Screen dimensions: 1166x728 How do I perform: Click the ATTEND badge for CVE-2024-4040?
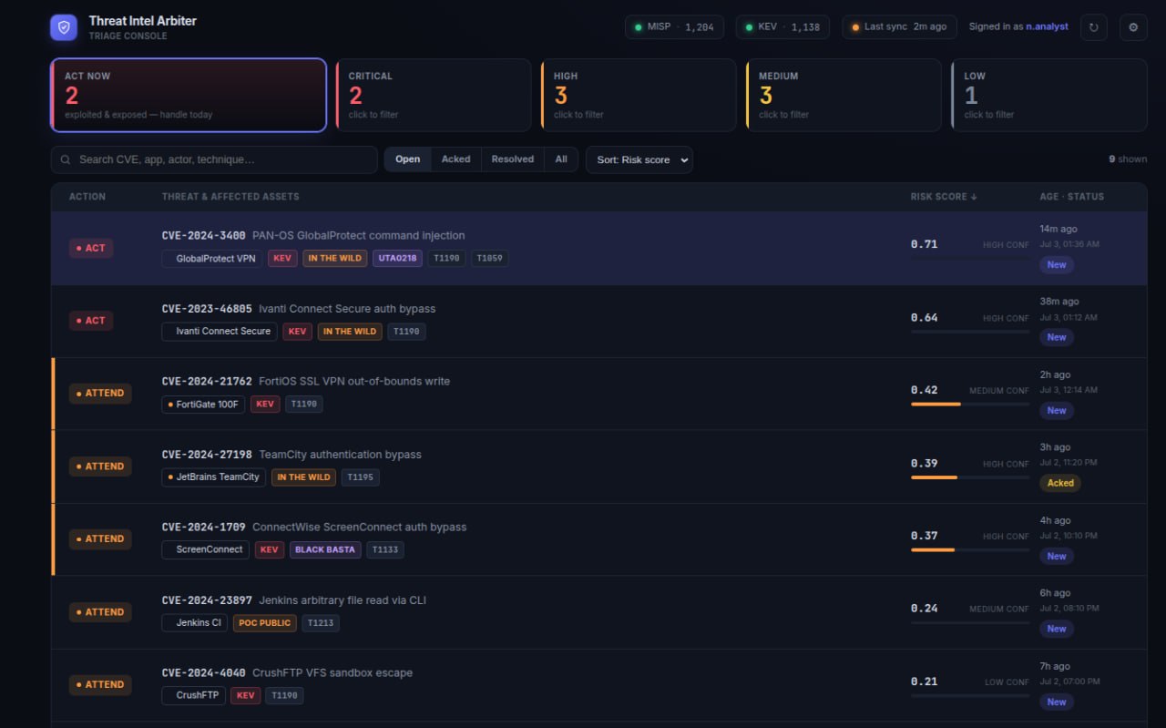point(100,685)
